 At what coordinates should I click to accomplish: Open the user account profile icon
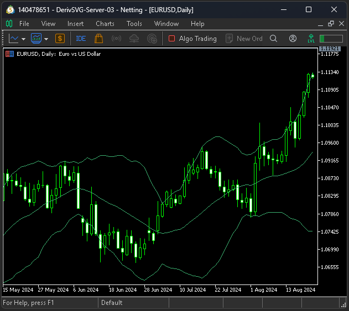293,39
